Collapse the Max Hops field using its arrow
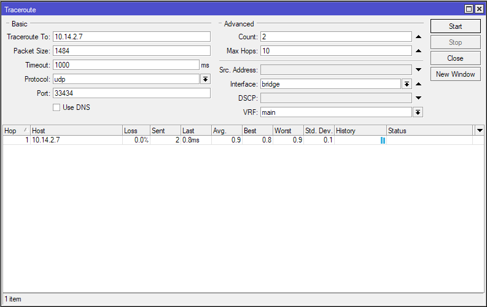The height and width of the screenshot is (307, 487). pyautogui.click(x=418, y=51)
